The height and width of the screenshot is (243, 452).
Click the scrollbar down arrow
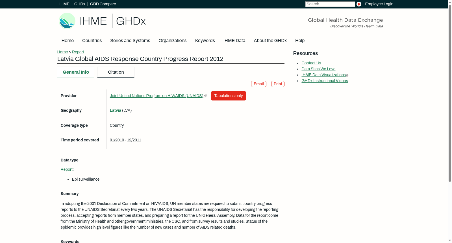click(450, 241)
